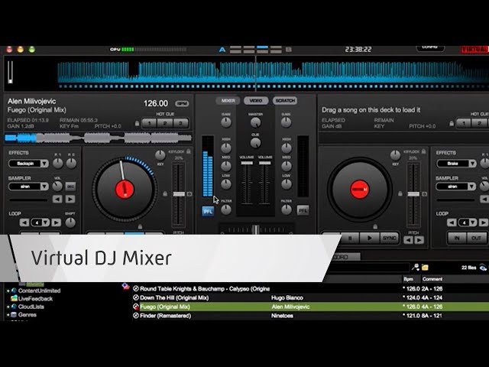489x367 pixels.
Task: Click the left deck sampler REC button
Action: coord(70,187)
